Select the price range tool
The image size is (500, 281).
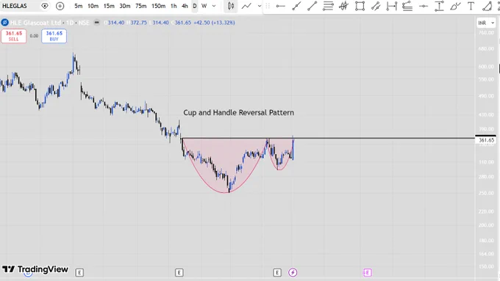point(440,6)
